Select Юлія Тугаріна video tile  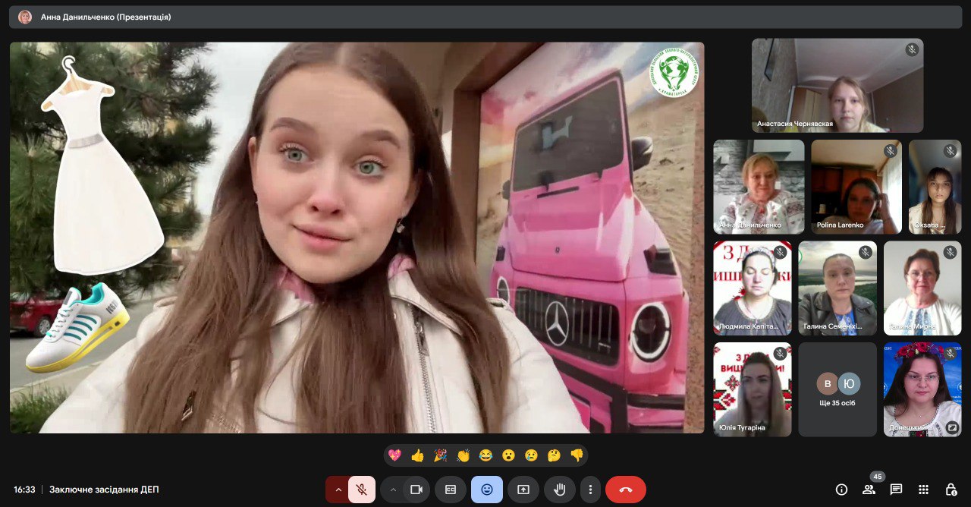pos(752,389)
